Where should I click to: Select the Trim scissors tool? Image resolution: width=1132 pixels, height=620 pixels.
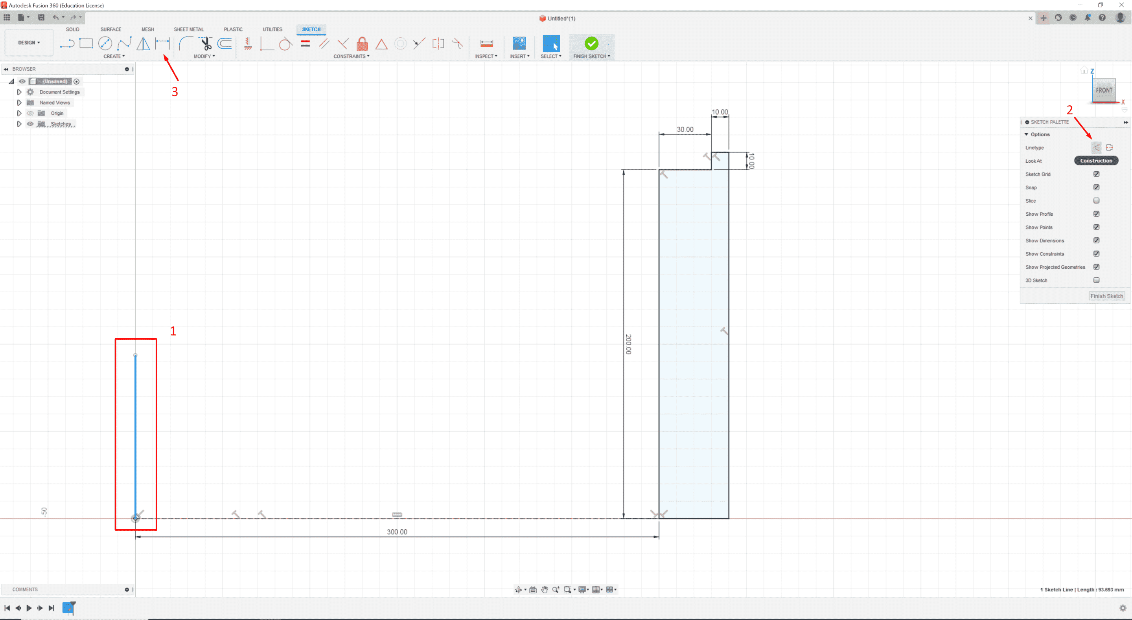pyautogui.click(x=205, y=44)
